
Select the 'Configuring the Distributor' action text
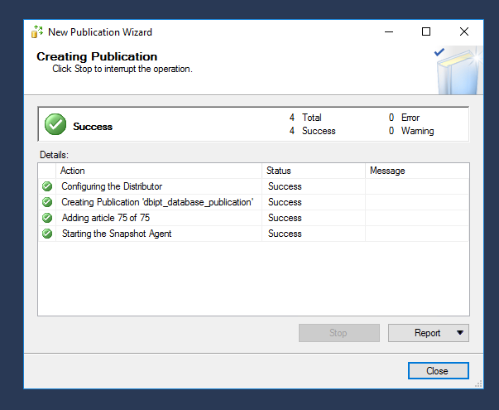point(112,186)
